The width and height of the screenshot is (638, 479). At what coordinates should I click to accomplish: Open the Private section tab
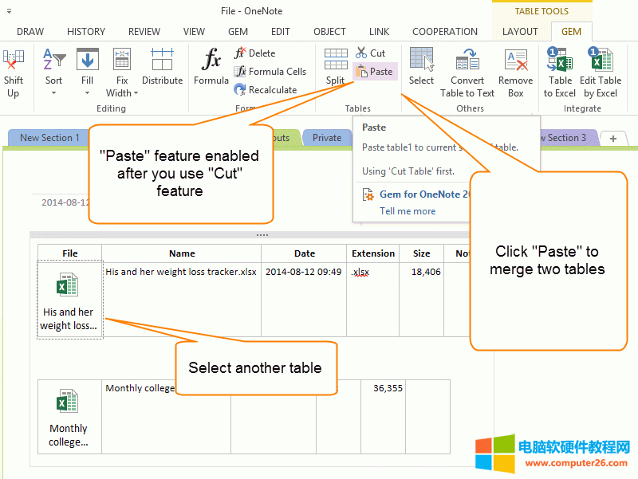click(327, 137)
